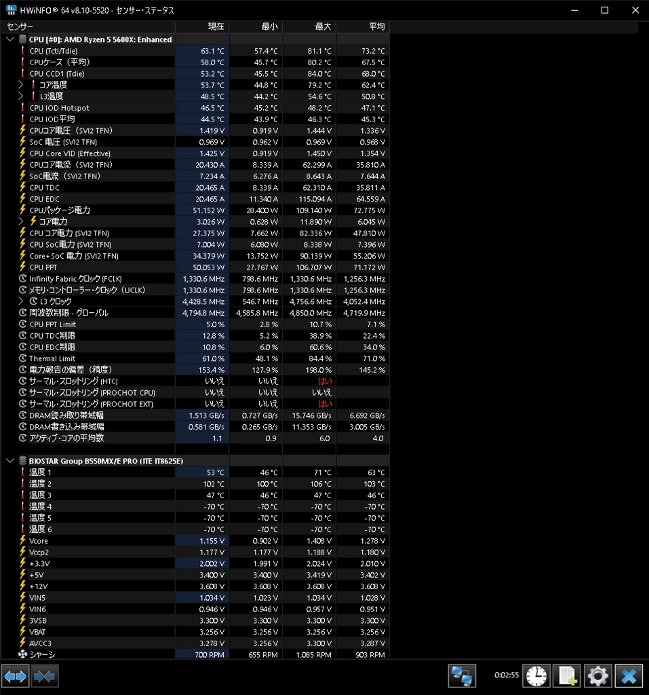Select the CPU CCD1 (Tdie) row
This screenshot has height=695, width=649.
(195, 73)
